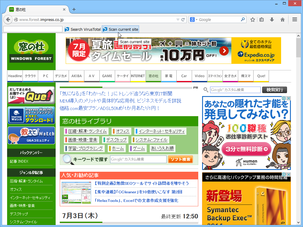The height and width of the screenshot is (227, 303).
Task: Click the site identity globe icon
Action: click(16, 20)
